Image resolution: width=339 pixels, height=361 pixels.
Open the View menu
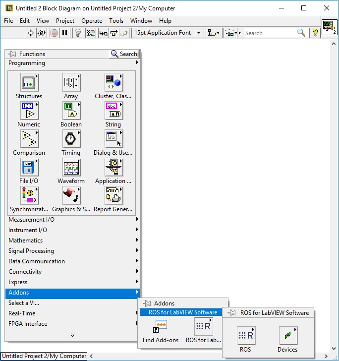[43, 21]
